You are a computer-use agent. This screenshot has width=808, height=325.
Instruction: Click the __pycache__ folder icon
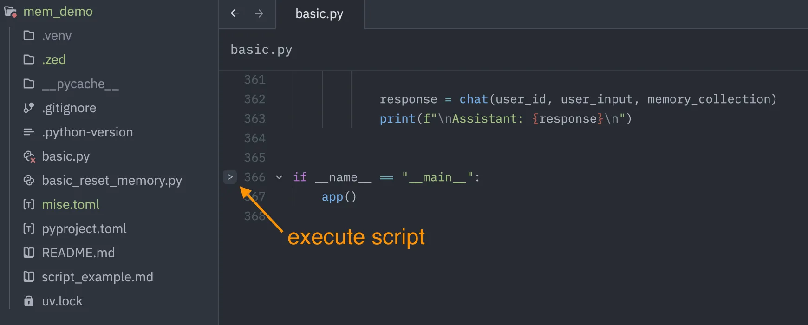click(29, 84)
